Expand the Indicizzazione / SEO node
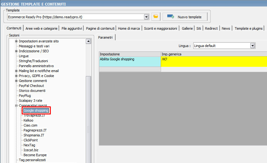Image resolution: width=267 pixels, height=163 pixels. (16, 51)
